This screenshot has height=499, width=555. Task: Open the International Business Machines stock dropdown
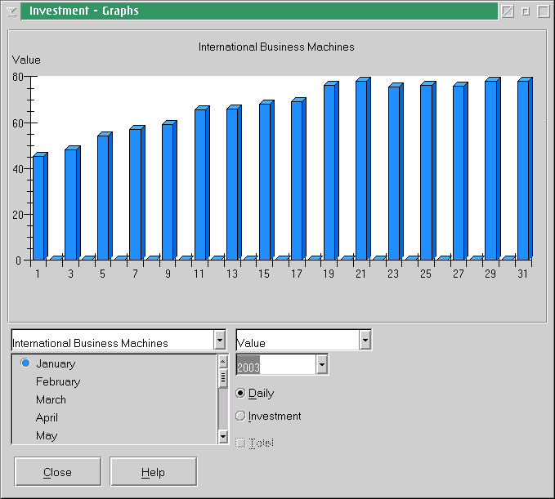click(x=219, y=341)
